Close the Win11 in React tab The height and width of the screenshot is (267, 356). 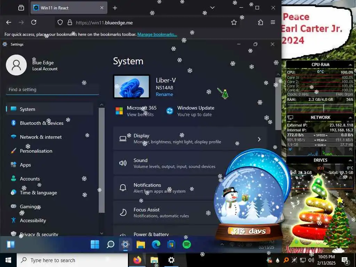[102, 8]
